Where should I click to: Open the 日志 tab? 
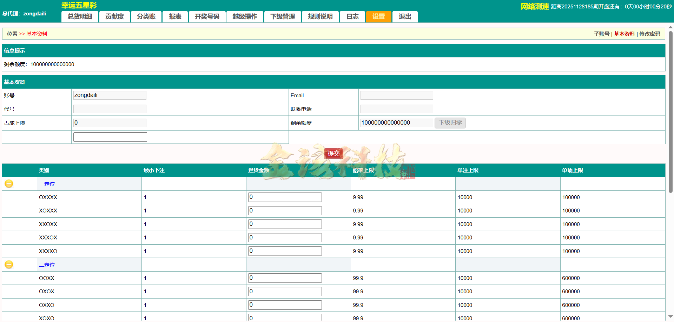click(x=352, y=16)
